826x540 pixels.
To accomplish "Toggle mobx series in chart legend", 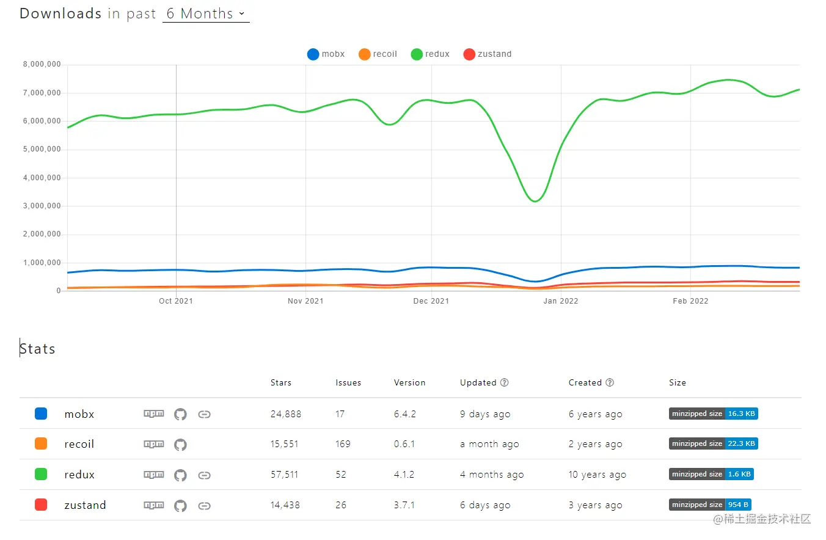I will (326, 54).
